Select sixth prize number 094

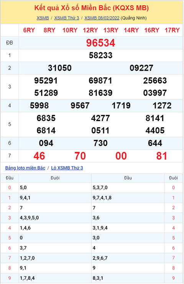tap(46, 143)
